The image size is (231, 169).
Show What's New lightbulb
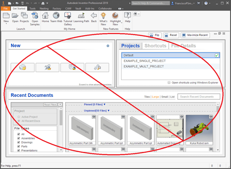[103, 16]
